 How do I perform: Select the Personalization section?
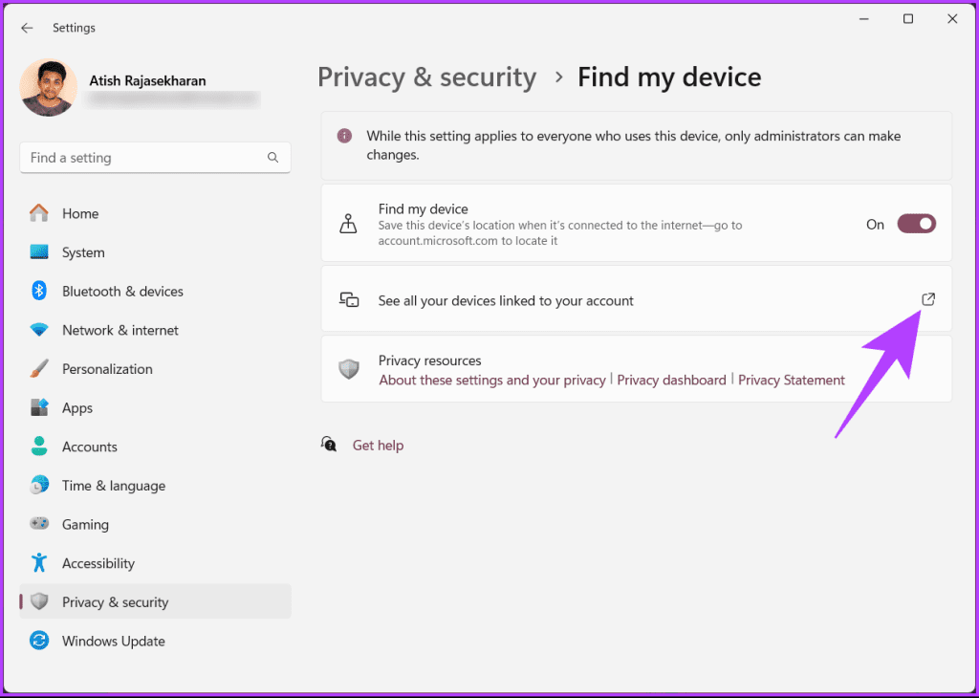(x=106, y=368)
